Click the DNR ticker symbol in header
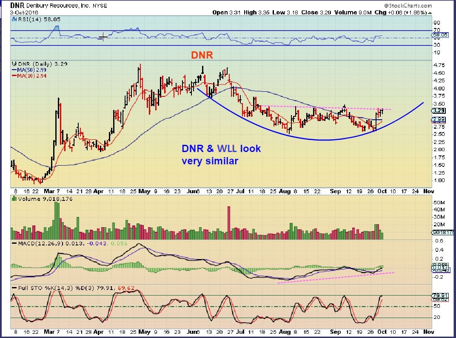The height and width of the screenshot is (338, 456). coord(17,5)
